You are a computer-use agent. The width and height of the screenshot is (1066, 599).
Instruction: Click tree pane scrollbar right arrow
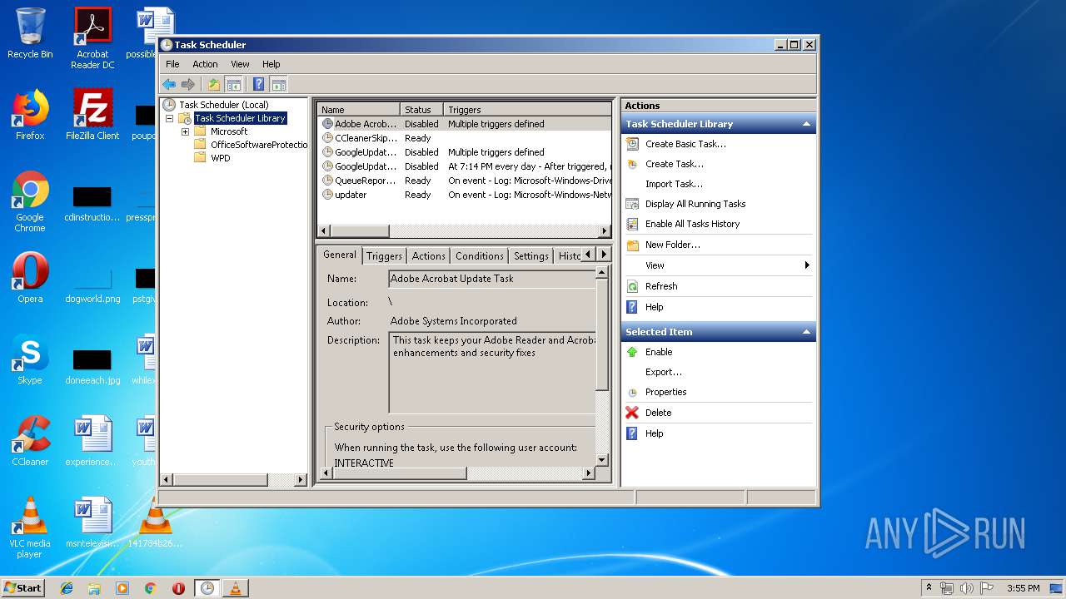301,480
